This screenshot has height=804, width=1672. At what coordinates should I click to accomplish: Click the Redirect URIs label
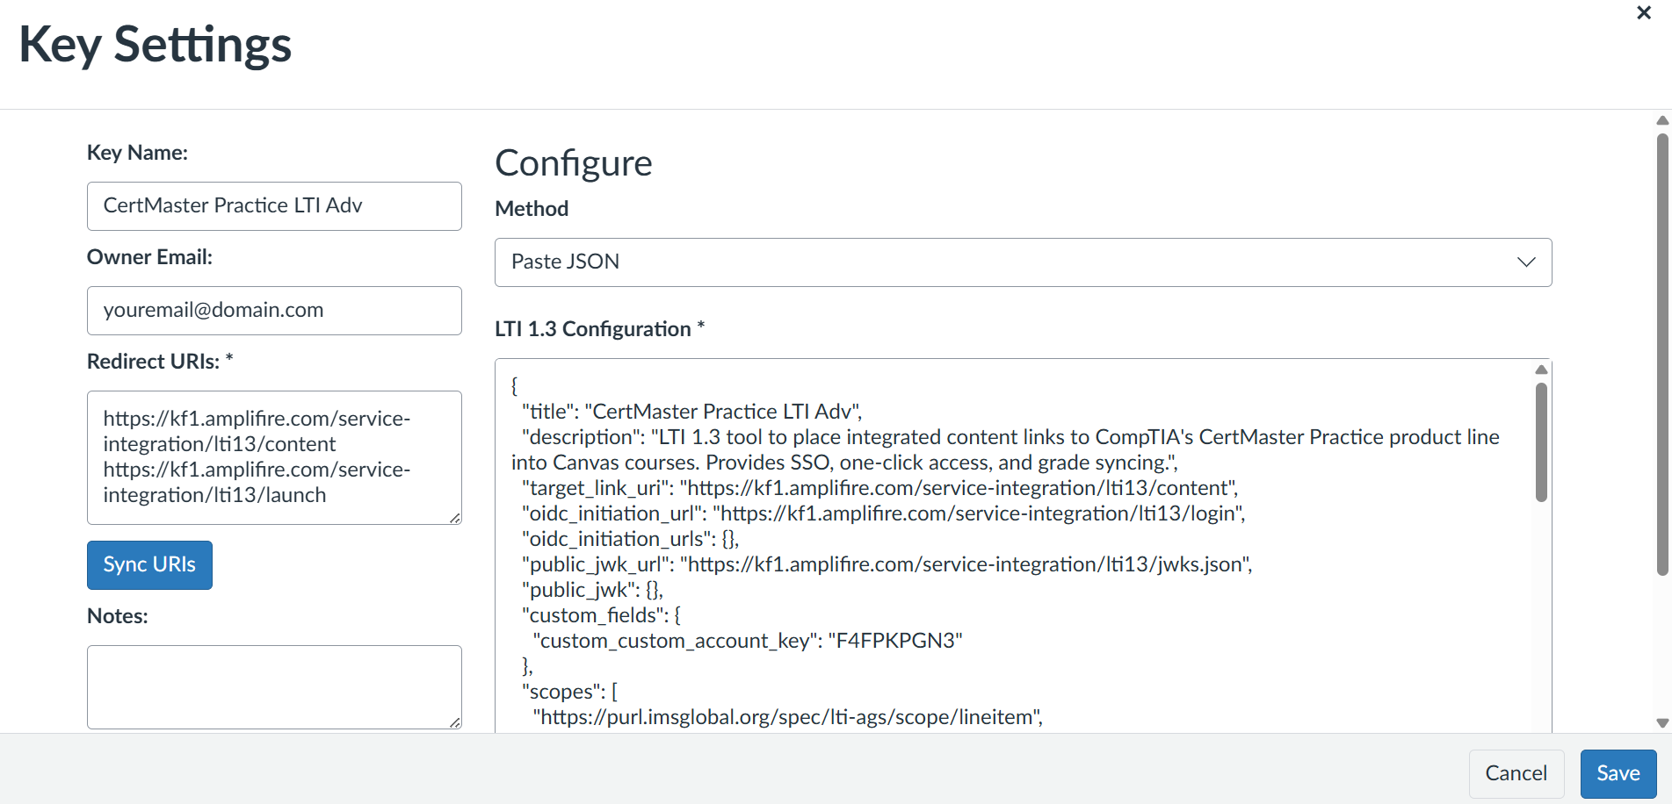click(160, 362)
